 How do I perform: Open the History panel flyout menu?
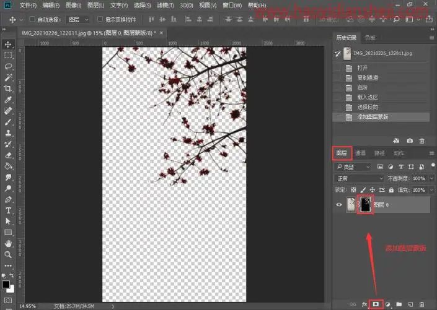pos(431,38)
